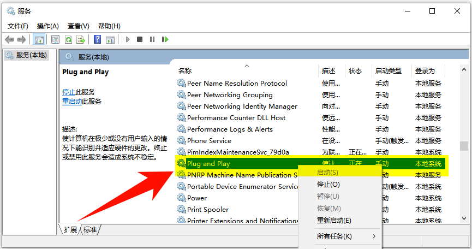This screenshot has width=472, height=249.
Task: Select the Peer Networking Grouping row
Action: [310, 94]
